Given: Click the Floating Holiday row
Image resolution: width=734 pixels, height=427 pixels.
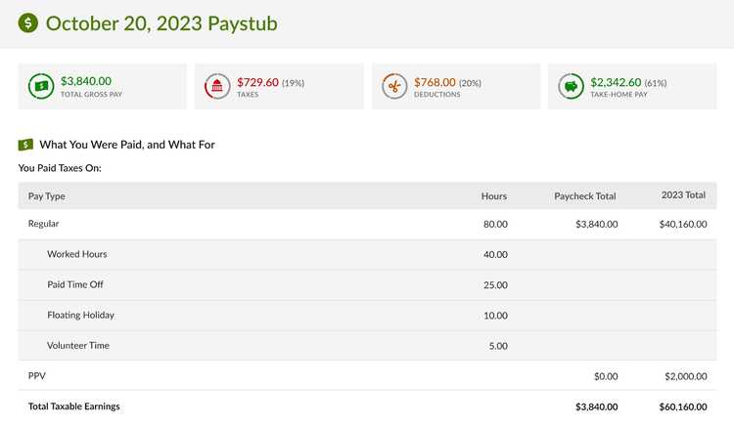Looking at the screenshot, I should 80,315.
